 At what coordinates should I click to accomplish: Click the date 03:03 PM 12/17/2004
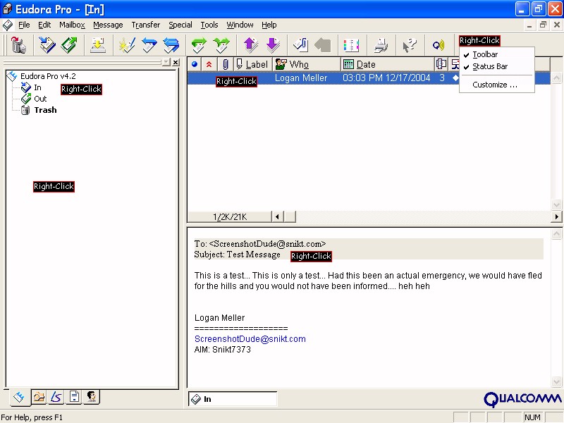386,78
